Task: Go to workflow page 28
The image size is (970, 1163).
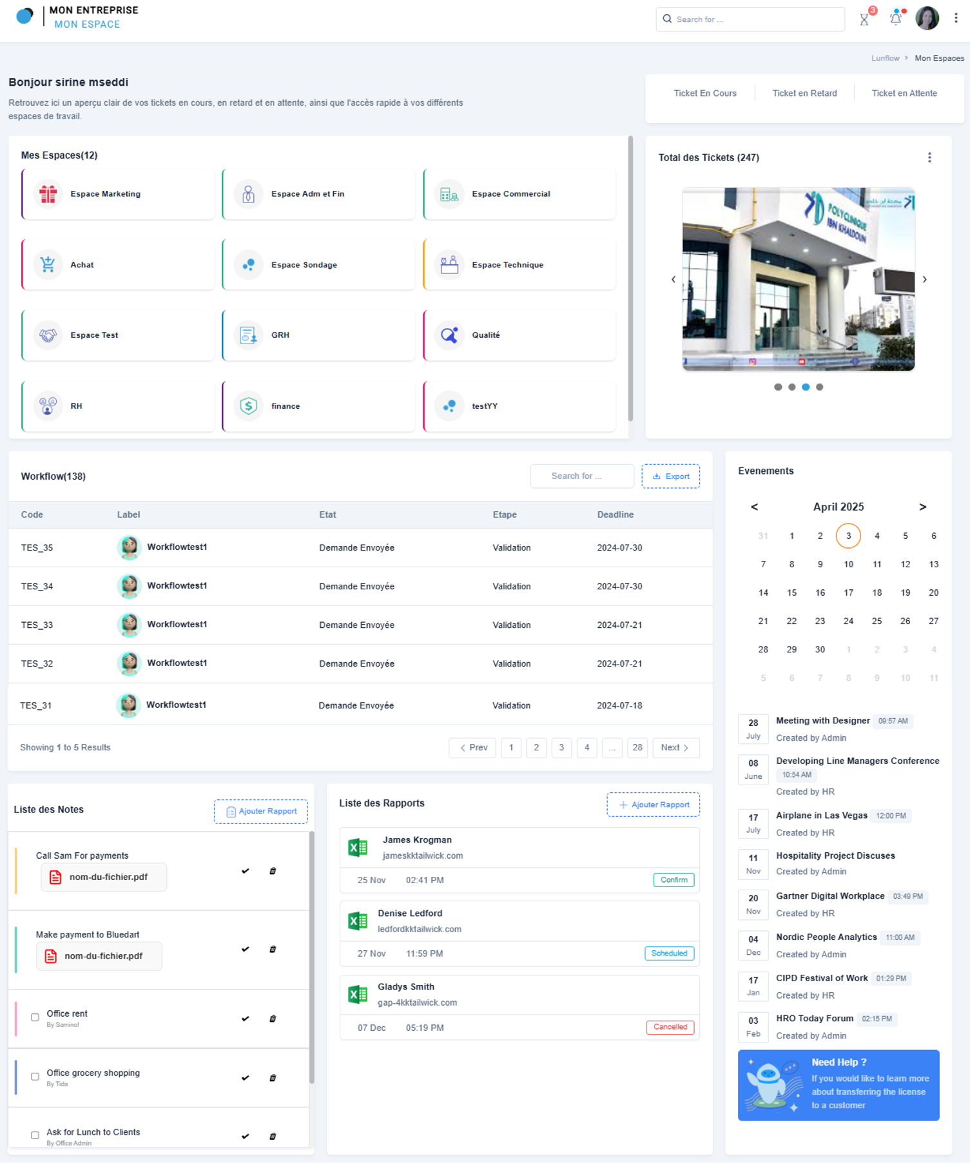Action: pos(637,748)
